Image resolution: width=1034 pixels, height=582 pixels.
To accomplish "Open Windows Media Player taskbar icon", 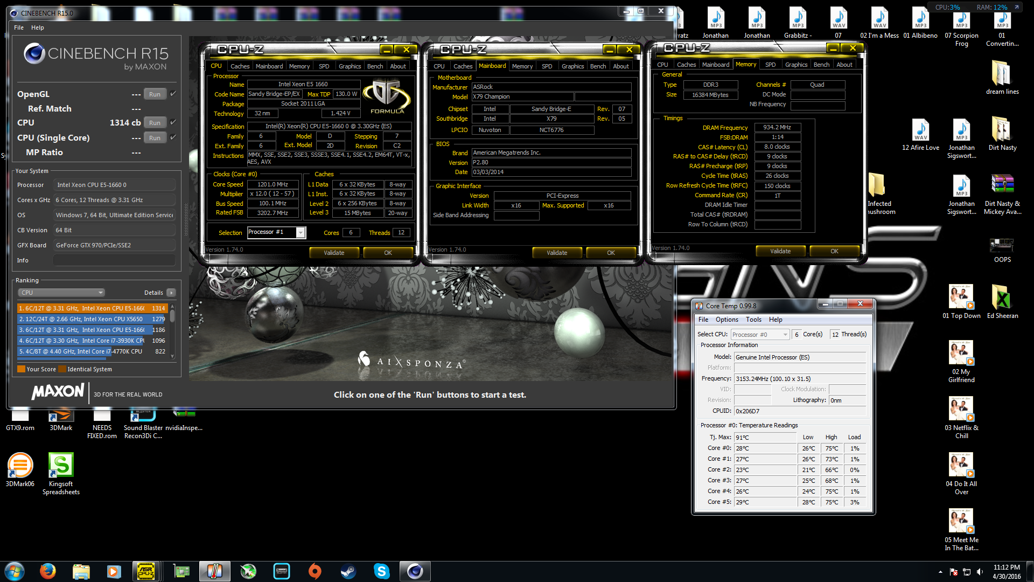I will click(114, 571).
